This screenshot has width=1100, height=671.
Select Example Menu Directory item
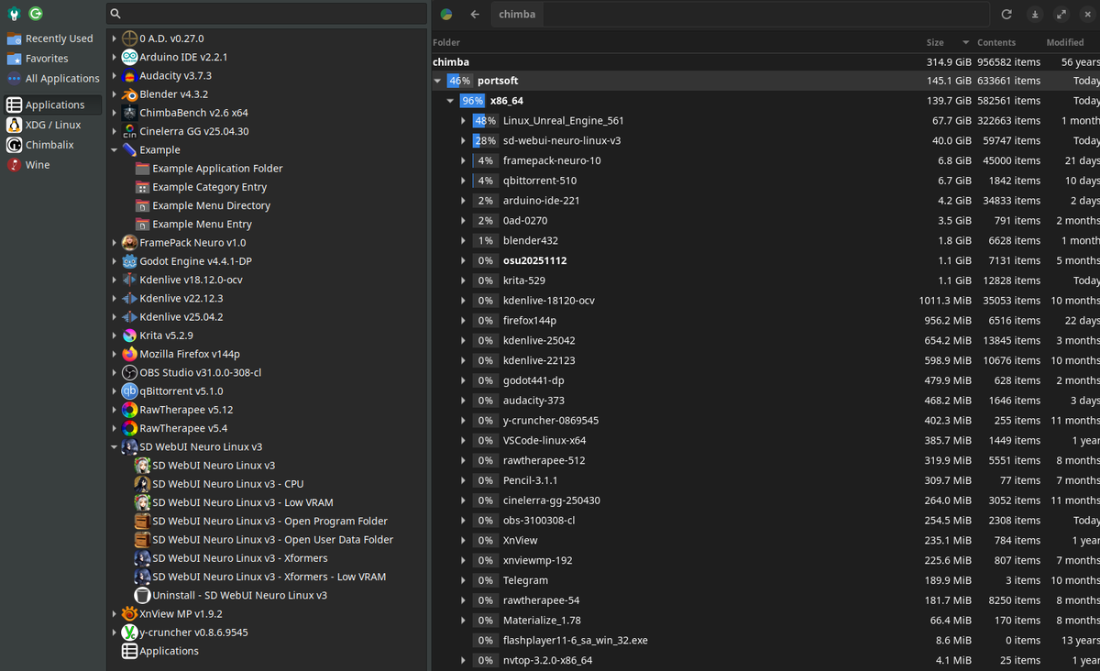[x=212, y=205]
